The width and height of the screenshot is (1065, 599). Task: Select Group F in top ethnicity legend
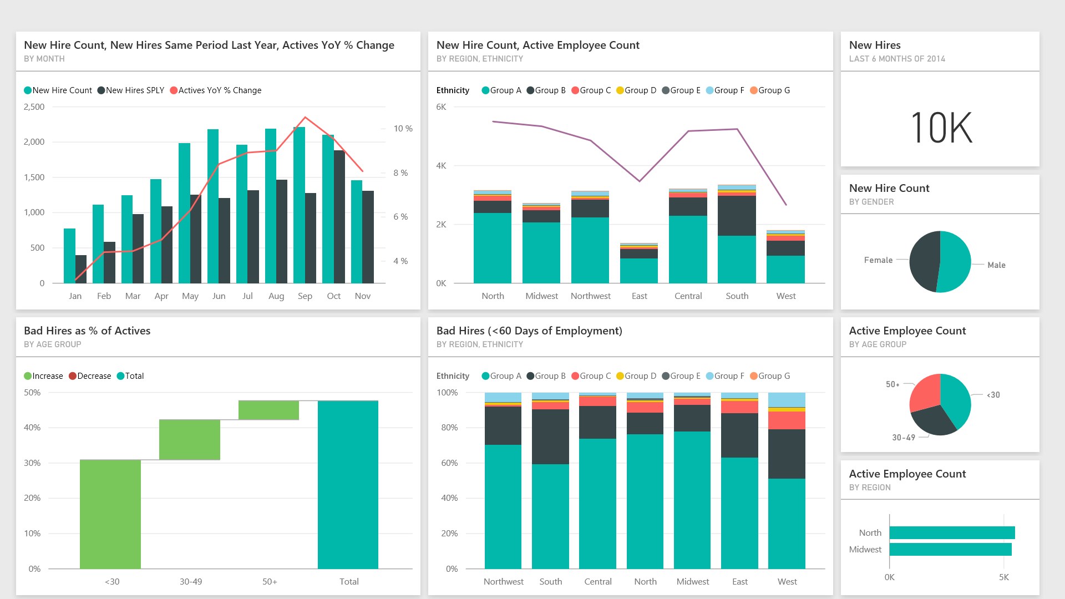(729, 90)
